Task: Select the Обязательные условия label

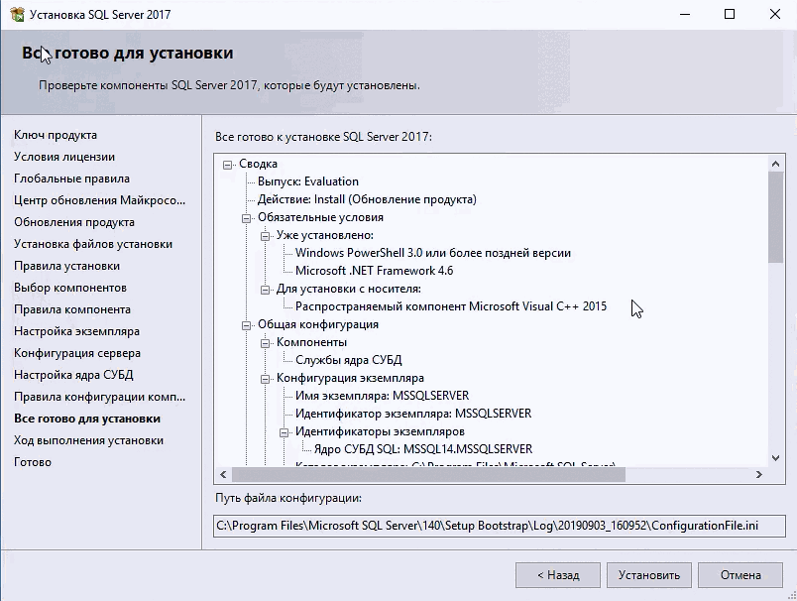Action: (x=321, y=217)
